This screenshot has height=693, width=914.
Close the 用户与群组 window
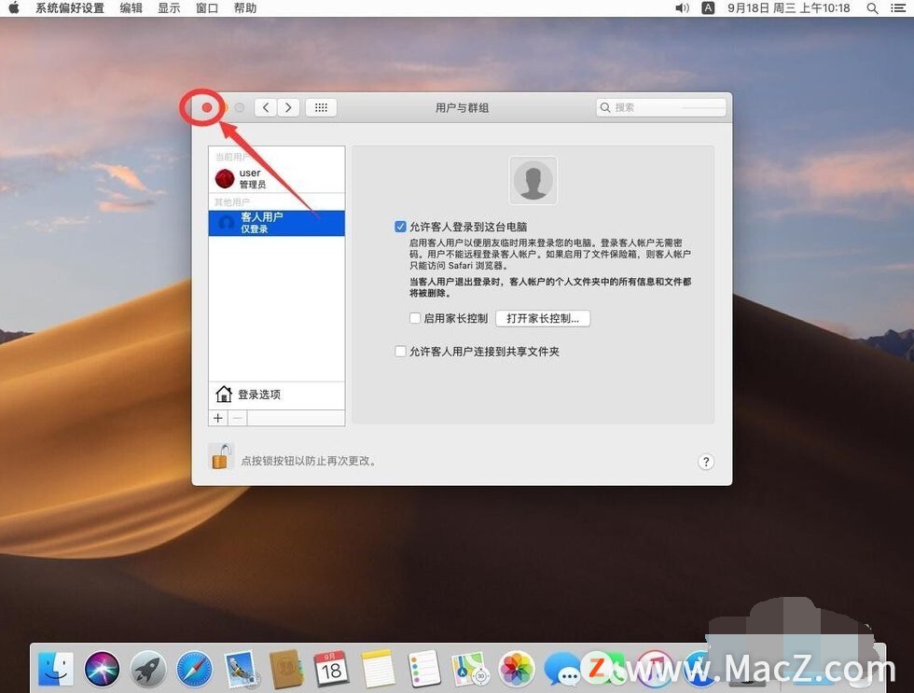[207, 107]
